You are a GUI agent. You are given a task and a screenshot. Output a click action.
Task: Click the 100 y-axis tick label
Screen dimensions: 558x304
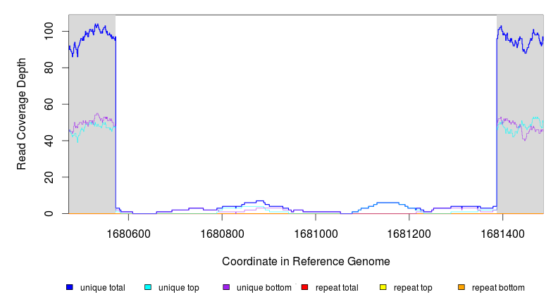[x=49, y=31]
